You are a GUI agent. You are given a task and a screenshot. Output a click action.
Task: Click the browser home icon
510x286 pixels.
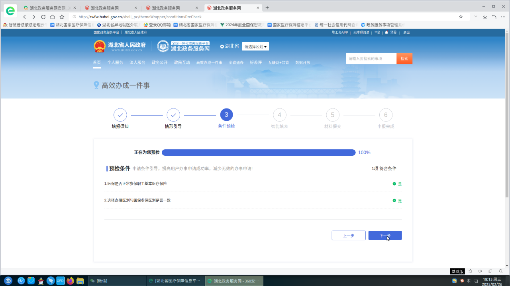52,17
